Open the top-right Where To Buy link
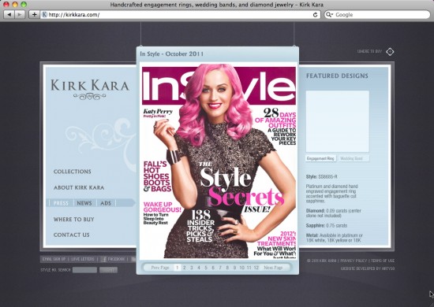434x307 pixels. tap(369, 51)
